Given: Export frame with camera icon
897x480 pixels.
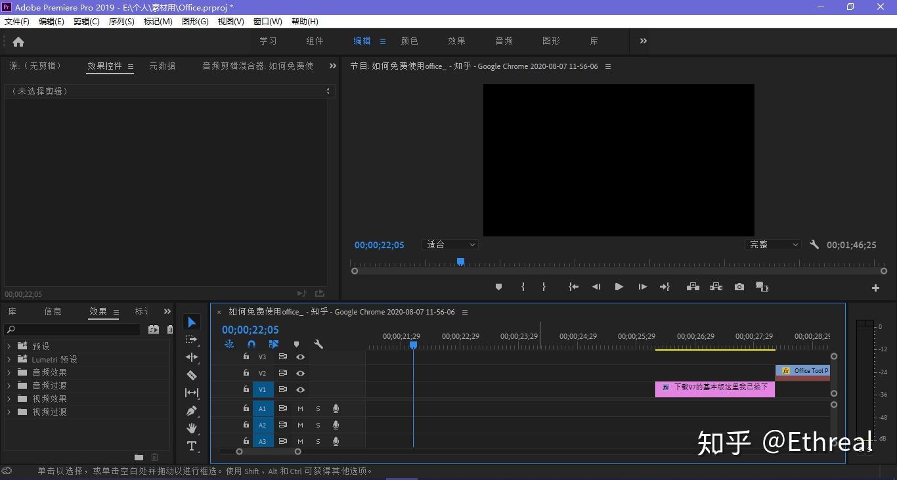Looking at the screenshot, I should pos(739,287).
